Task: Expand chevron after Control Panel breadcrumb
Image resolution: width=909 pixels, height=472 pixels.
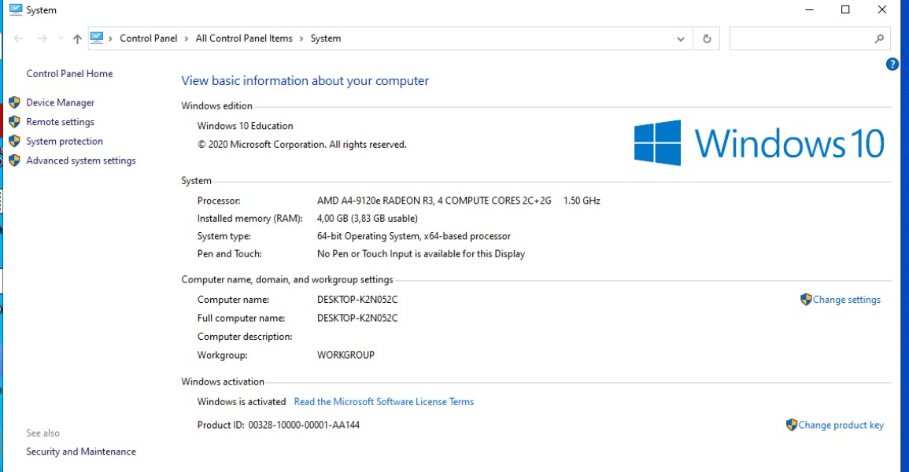Action: pos(186,39)
